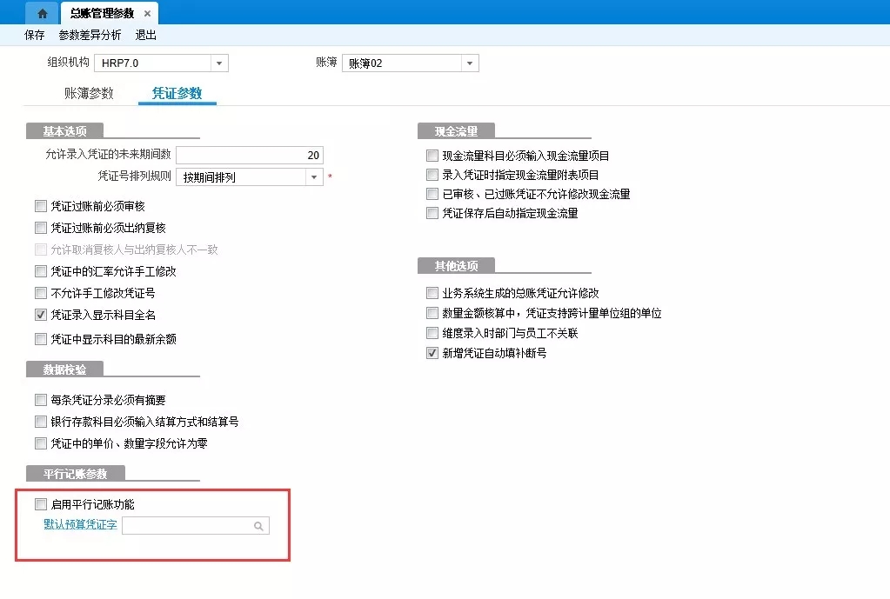Screen dimensions: 890x599
Task: Enable 每条凭证分录必须有摘要 checkbox
Action: pyautogui.click(x=41, y=400)
